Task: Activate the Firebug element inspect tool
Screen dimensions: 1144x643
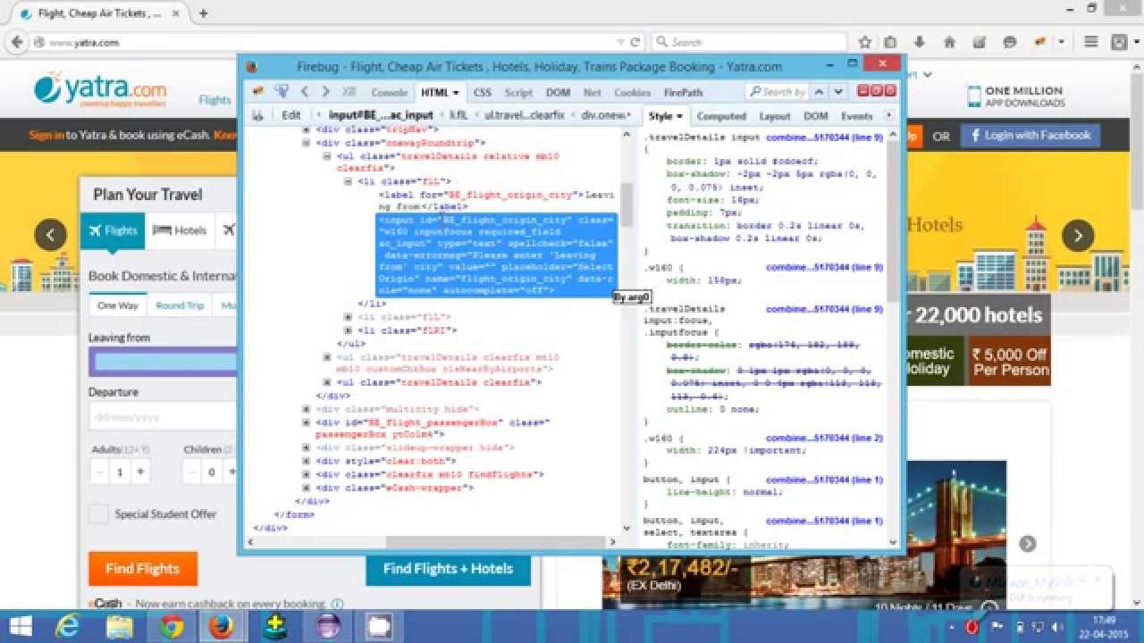Action: (x=282, y=91)
